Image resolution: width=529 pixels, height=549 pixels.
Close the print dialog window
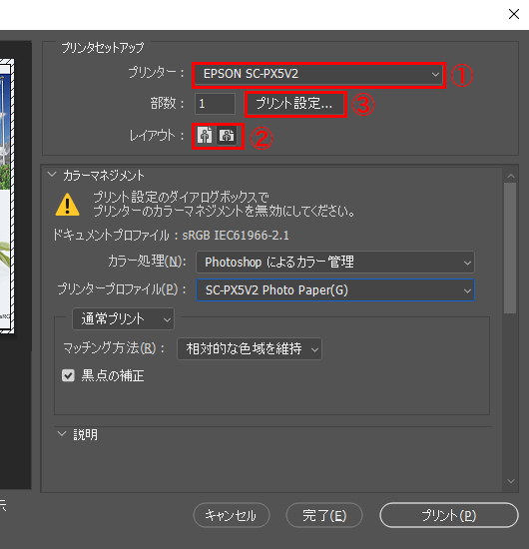(x=514, y=14)
